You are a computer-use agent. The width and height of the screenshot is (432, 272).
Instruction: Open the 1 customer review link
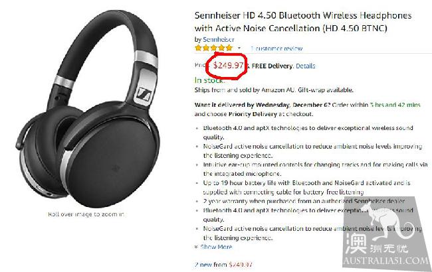276,48
